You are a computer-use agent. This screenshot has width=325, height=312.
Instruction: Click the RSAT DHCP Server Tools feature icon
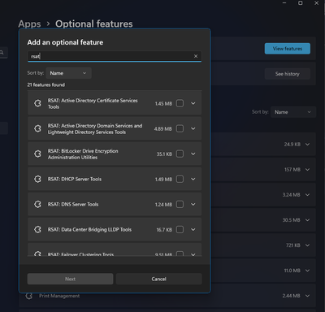click(x=37, y=179)
